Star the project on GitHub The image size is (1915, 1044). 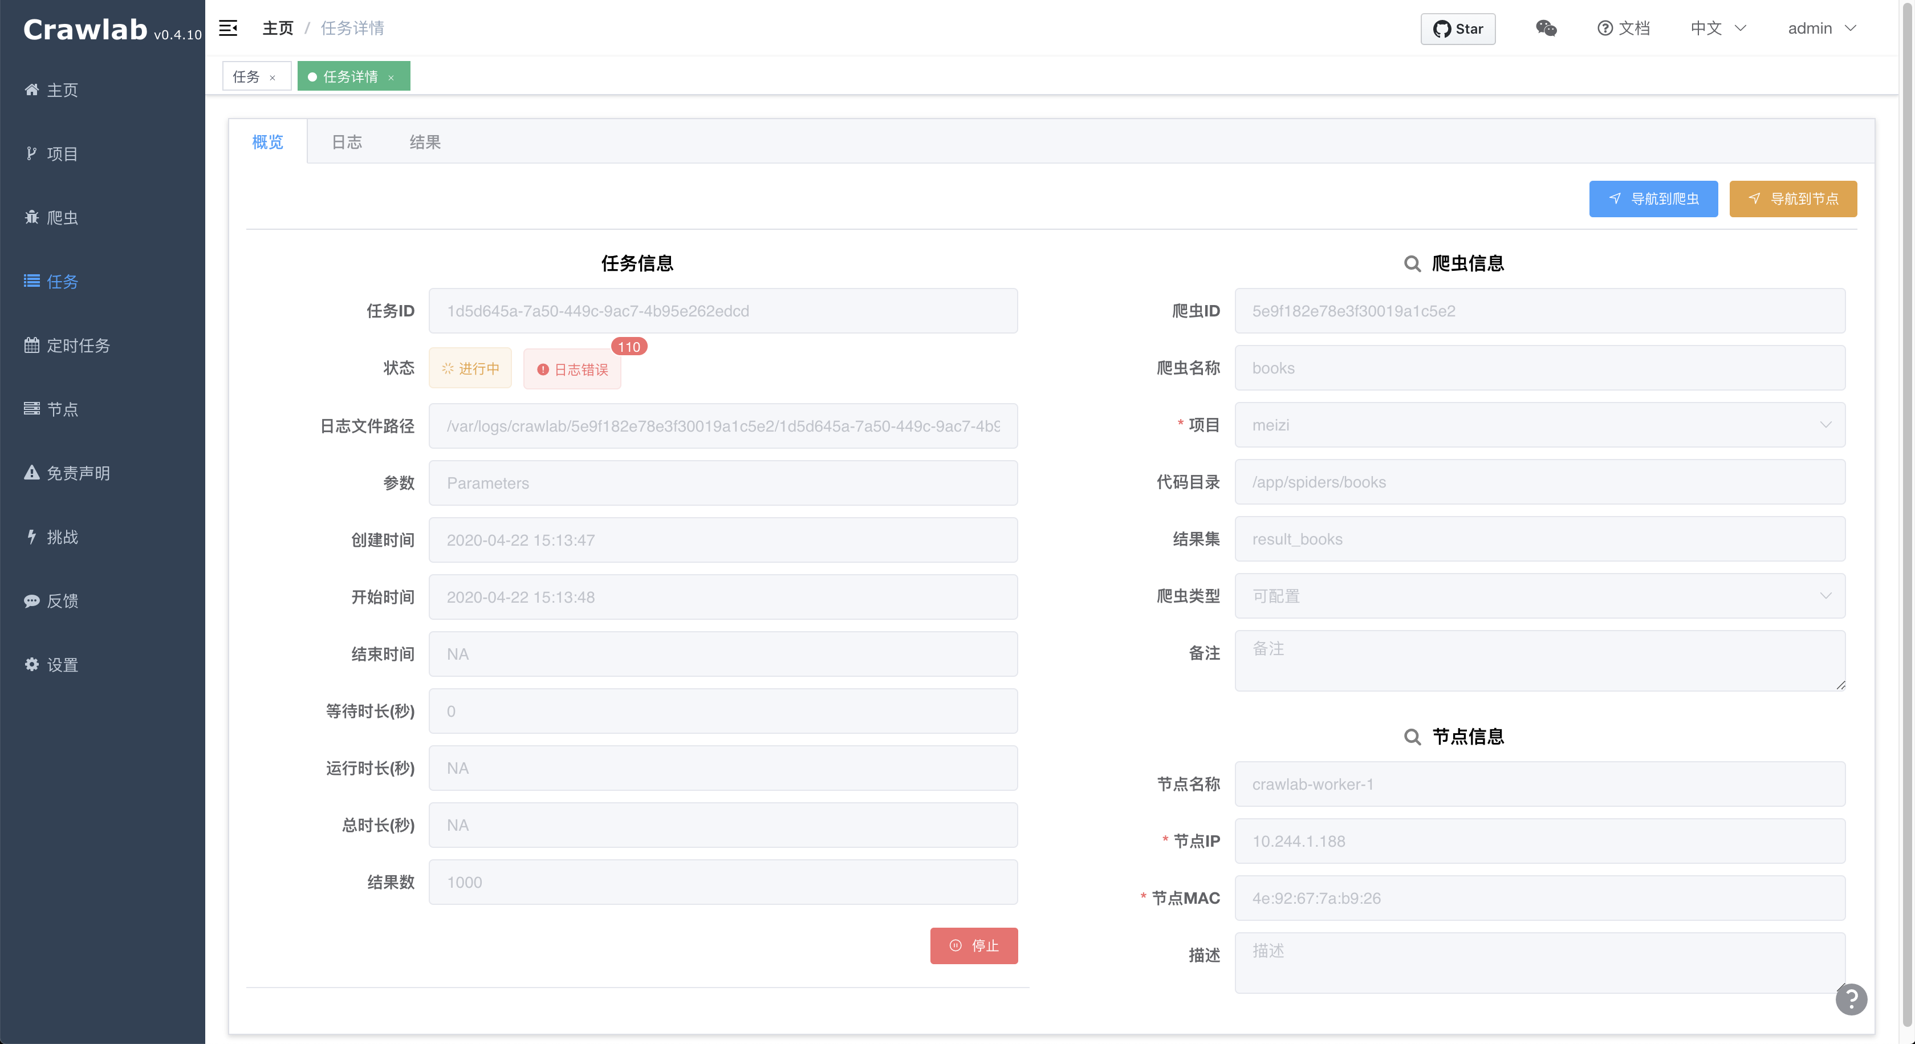tap(1457, 29)
